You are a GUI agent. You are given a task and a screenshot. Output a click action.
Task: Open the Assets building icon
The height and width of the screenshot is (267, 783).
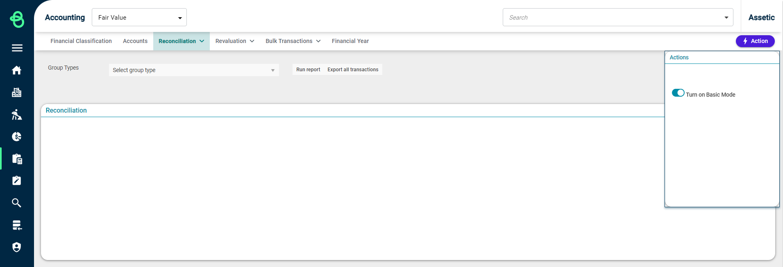pyautogui.click(x=17, y=93)
